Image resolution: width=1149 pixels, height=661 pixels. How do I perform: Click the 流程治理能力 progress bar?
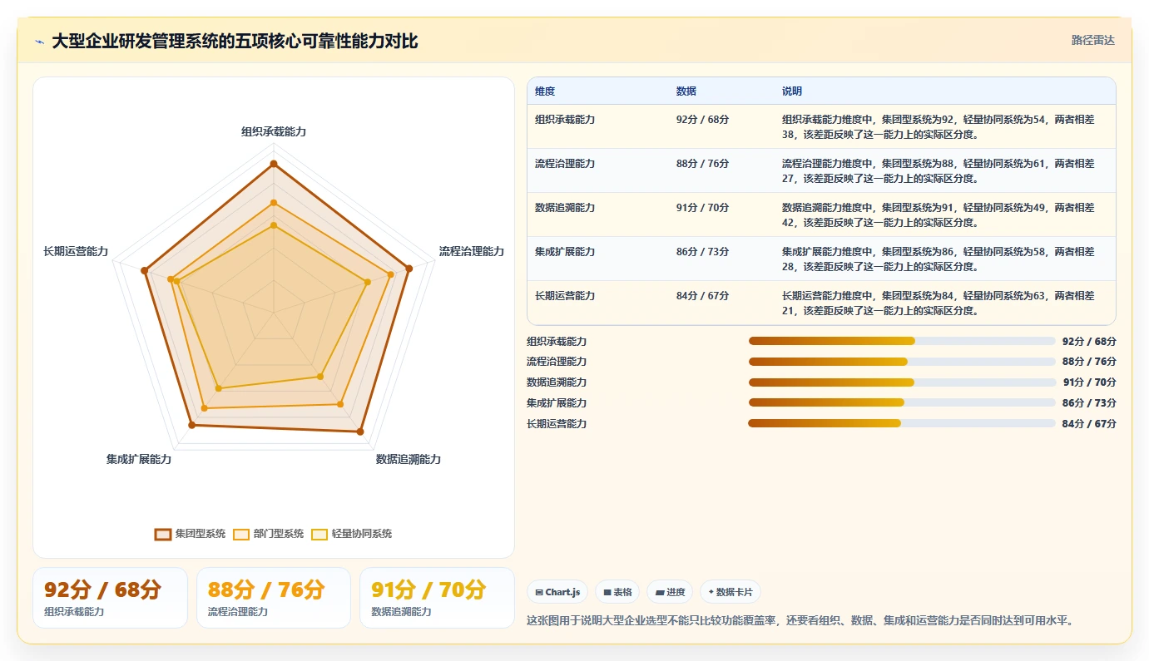902,362
